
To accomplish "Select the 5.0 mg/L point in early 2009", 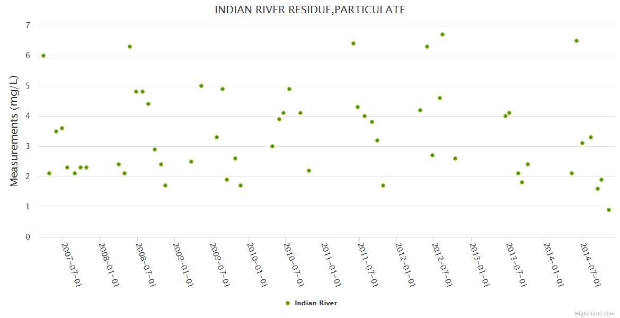I will [201, 86].
